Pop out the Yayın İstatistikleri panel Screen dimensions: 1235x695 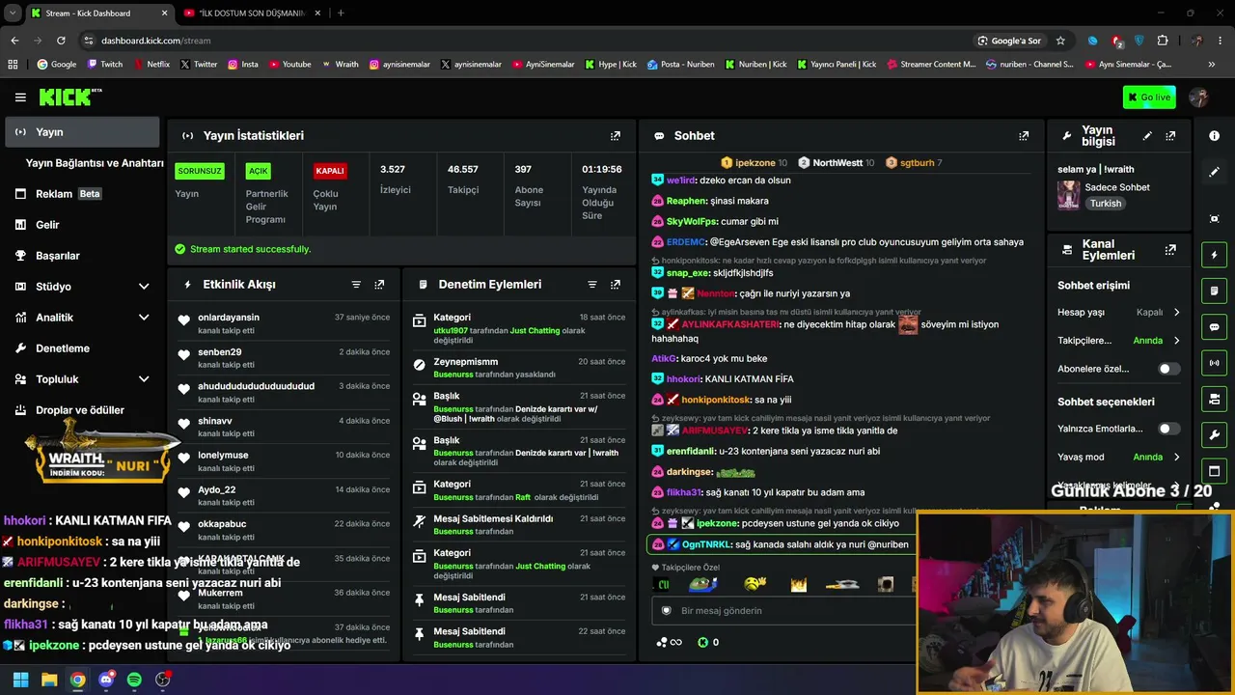pyautogui.click(x=616, y=136)
